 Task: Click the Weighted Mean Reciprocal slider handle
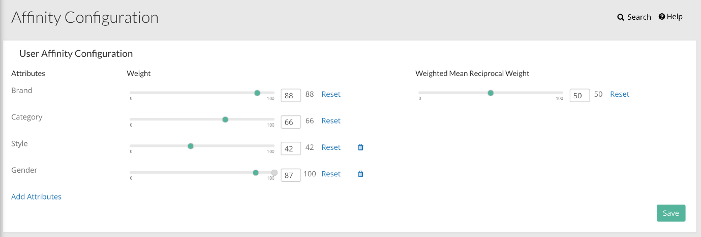click(491, 93)
